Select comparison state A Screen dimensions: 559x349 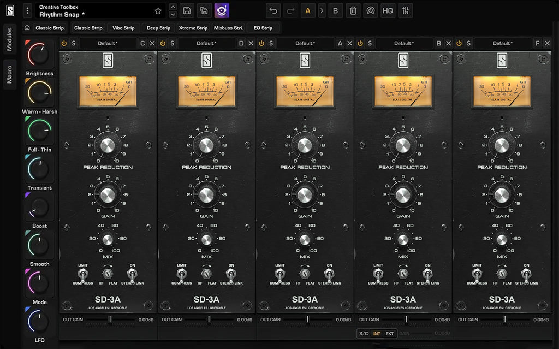click(x=308, y=11)
